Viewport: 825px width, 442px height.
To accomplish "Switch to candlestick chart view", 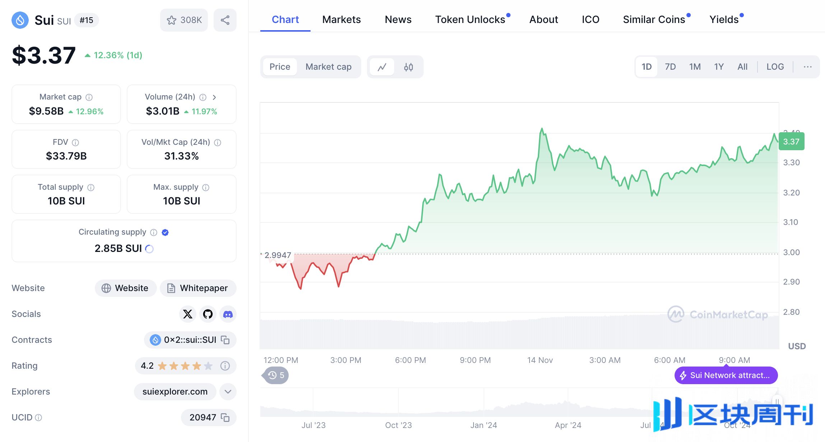I will click(409, 67).
